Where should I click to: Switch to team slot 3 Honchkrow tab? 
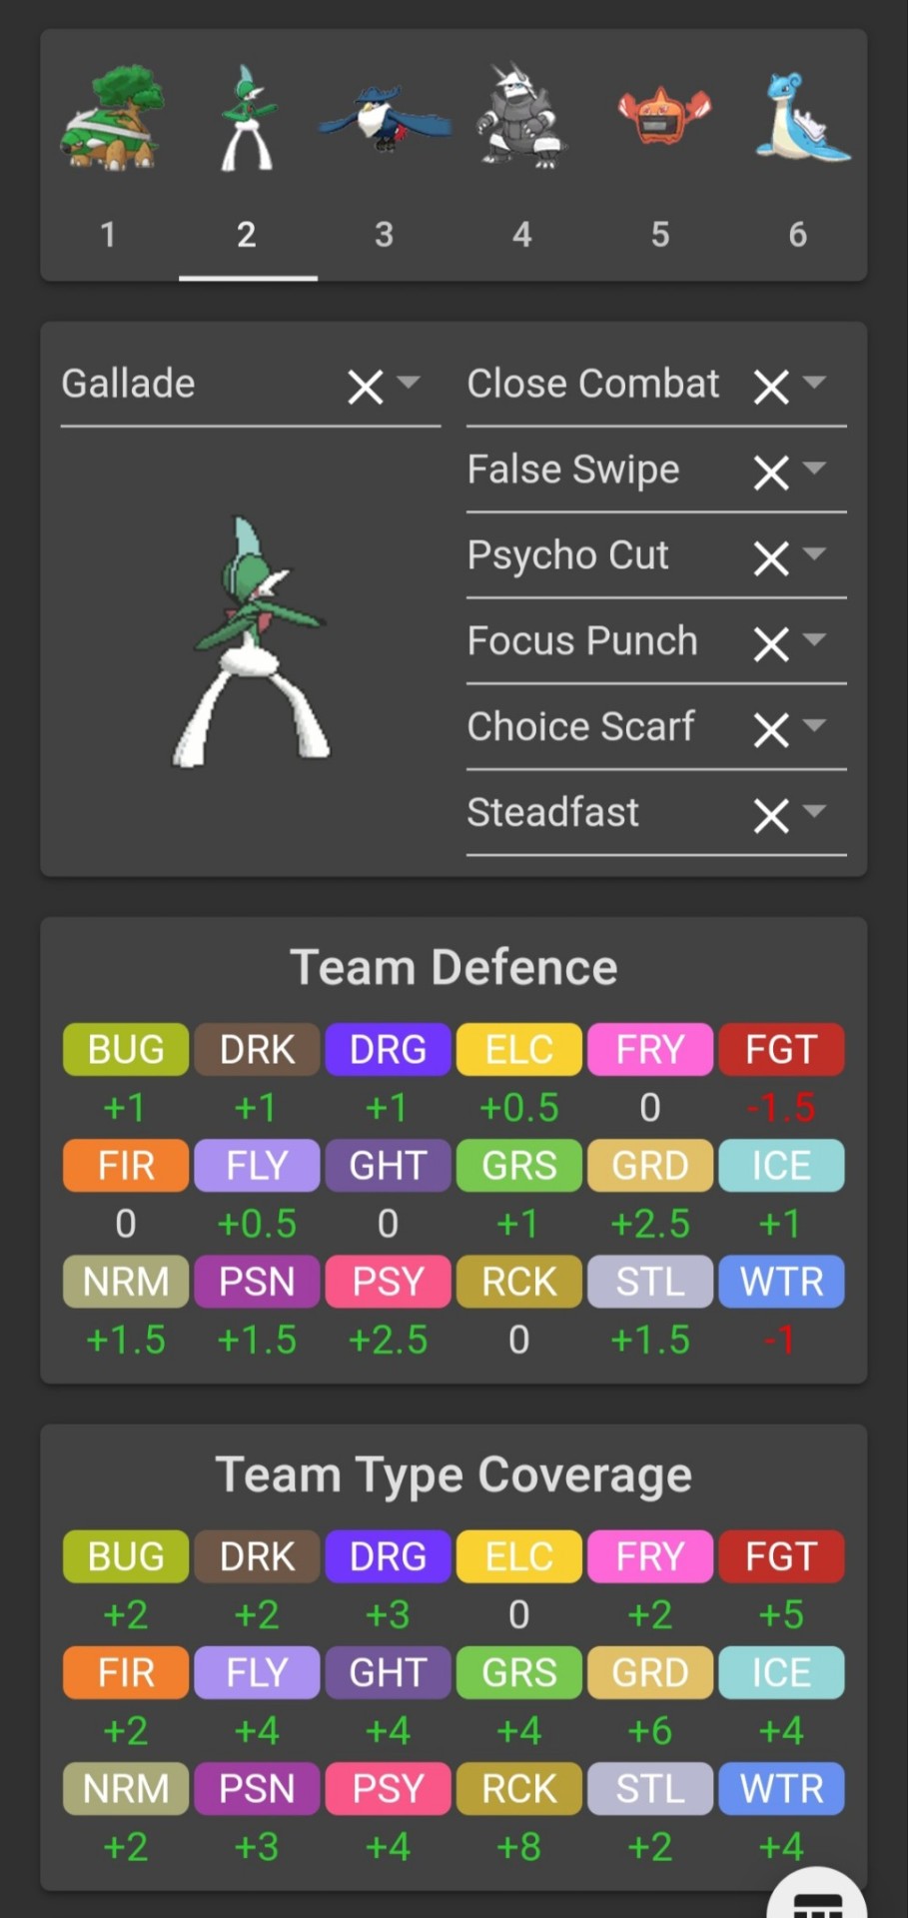coord(386,155)
